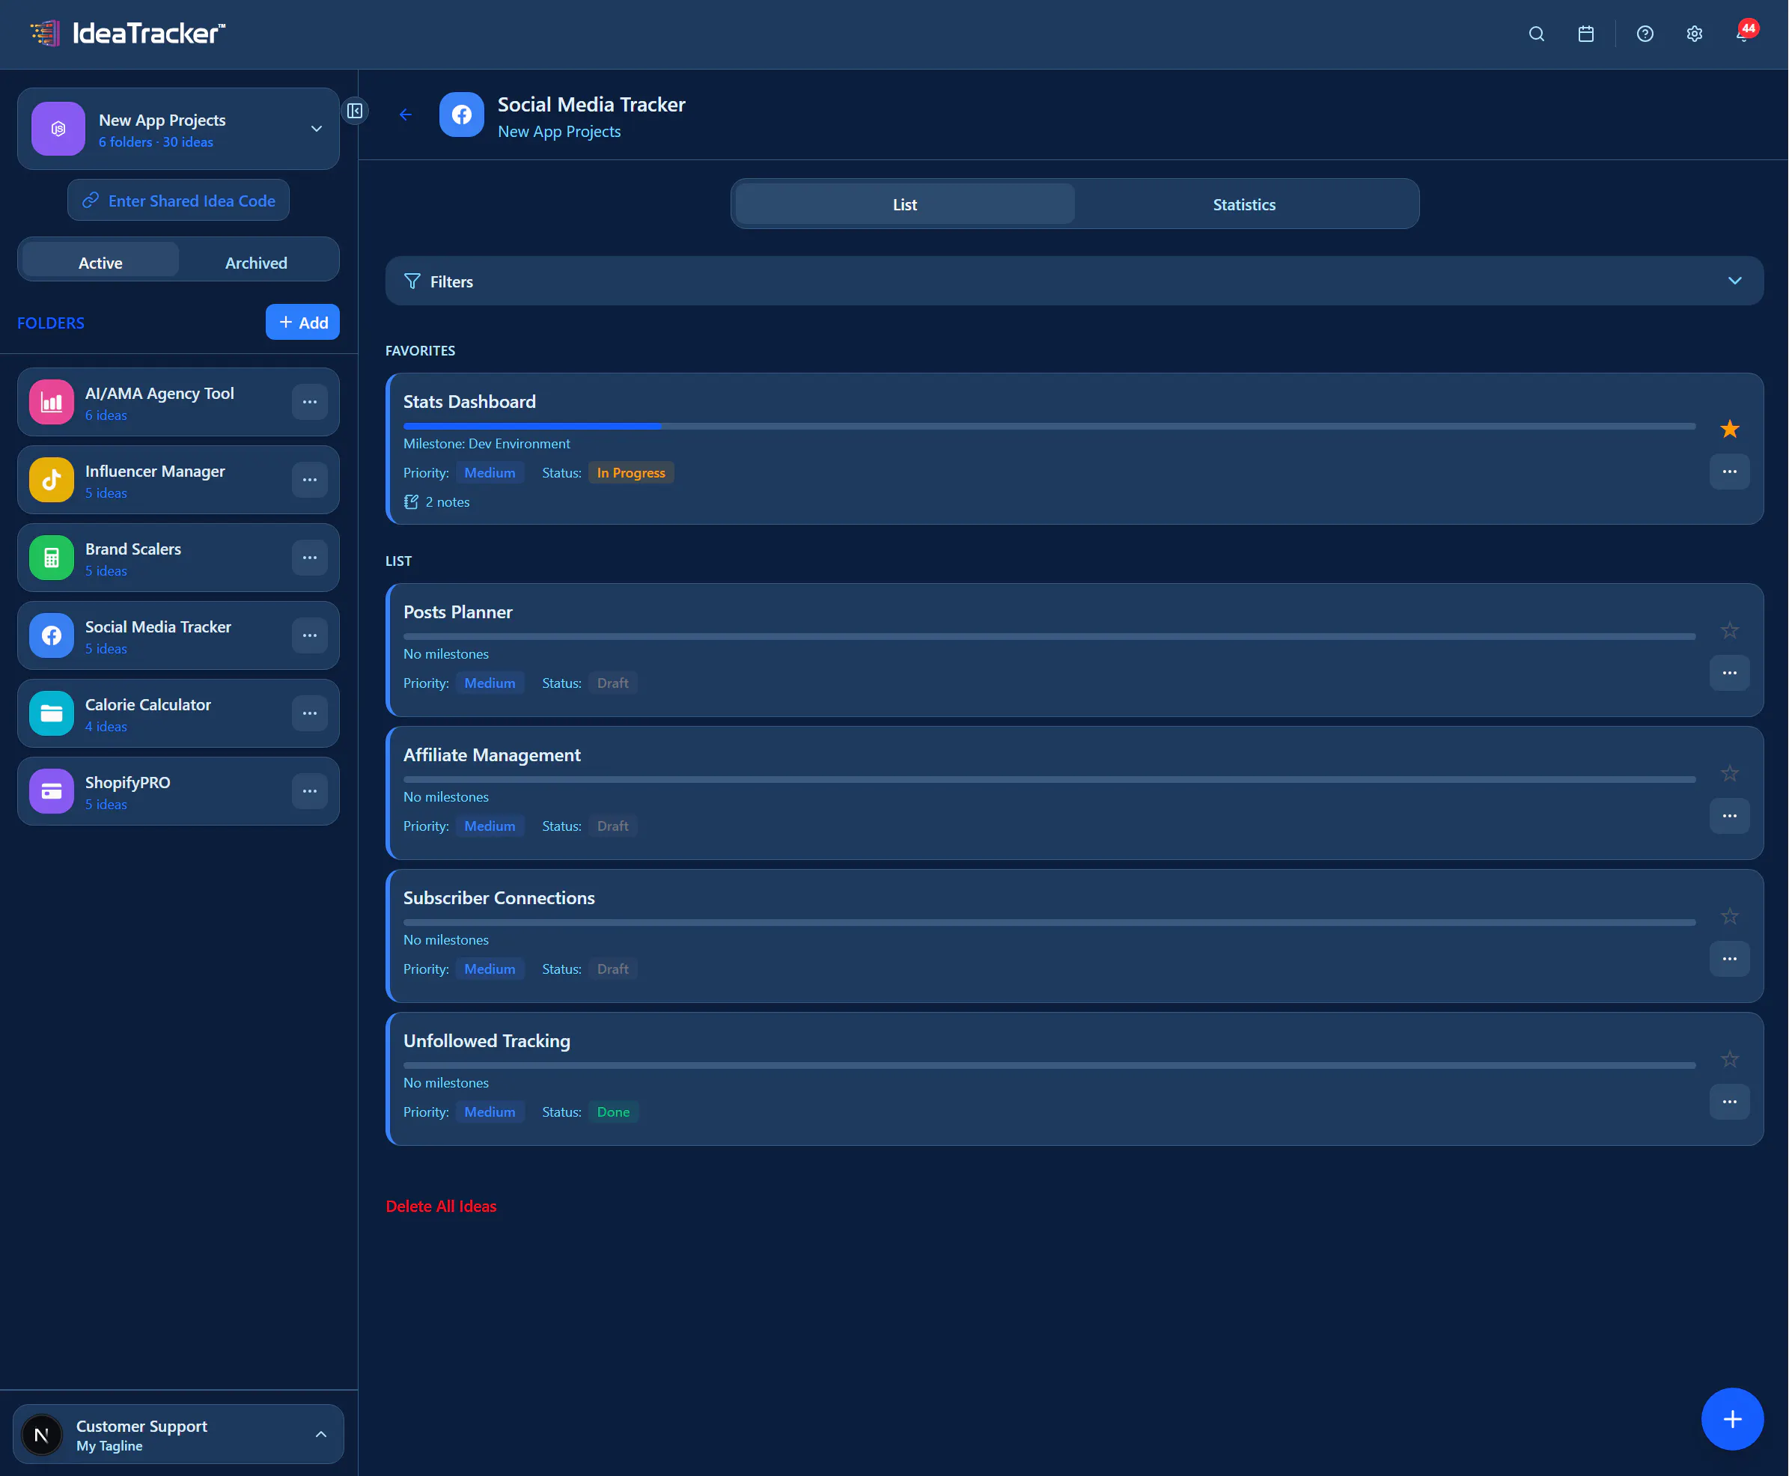Click the New App Projects breadcrumb link
This screenshot has height=1476, width=1789.
(558, 132)
